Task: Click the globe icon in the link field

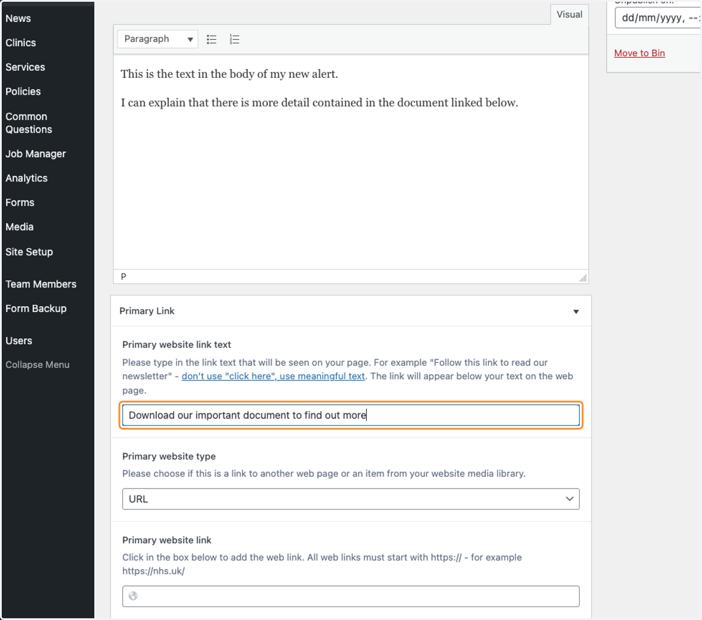Action: [133, 596]
